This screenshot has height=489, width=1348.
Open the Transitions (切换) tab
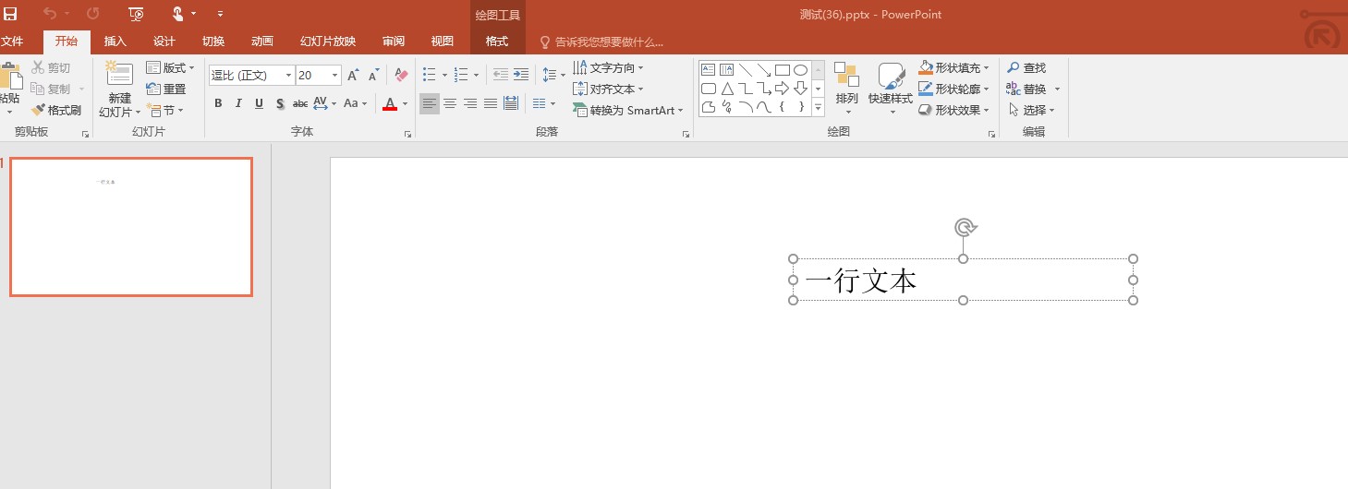213,42
